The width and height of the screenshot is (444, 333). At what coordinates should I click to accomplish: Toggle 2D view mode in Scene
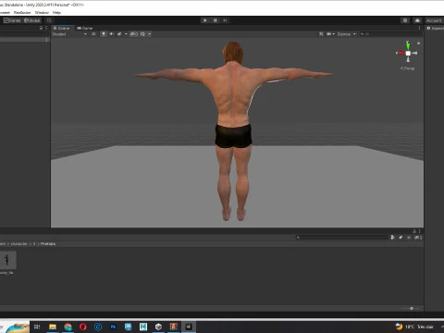[93, 34]
